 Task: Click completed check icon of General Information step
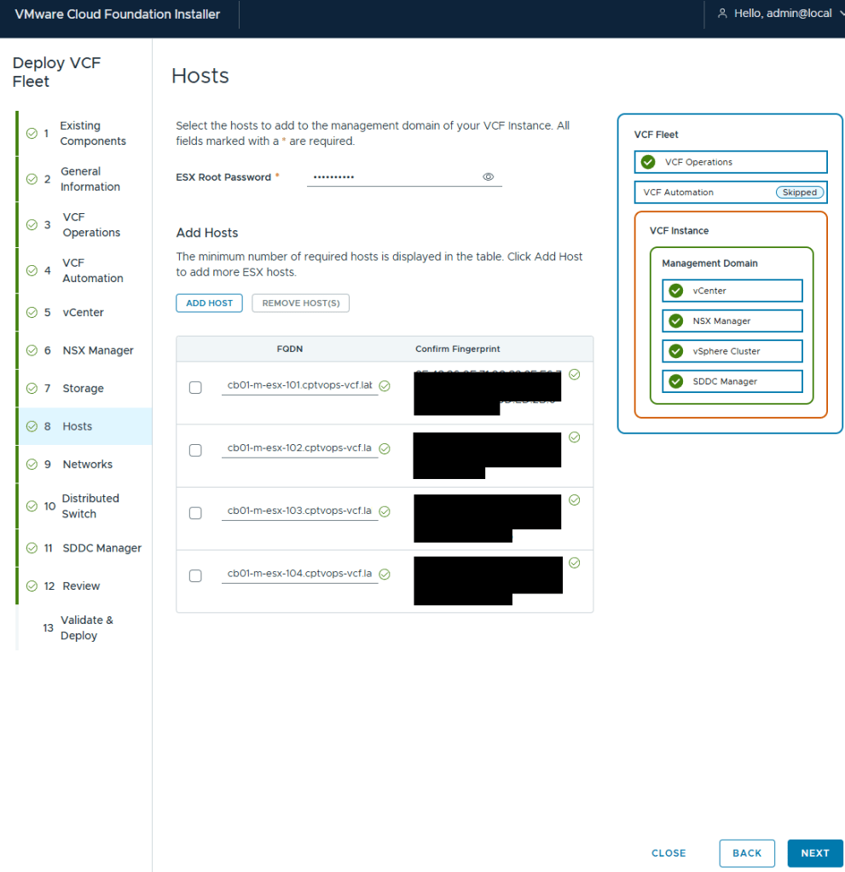(x=32, y=179)
